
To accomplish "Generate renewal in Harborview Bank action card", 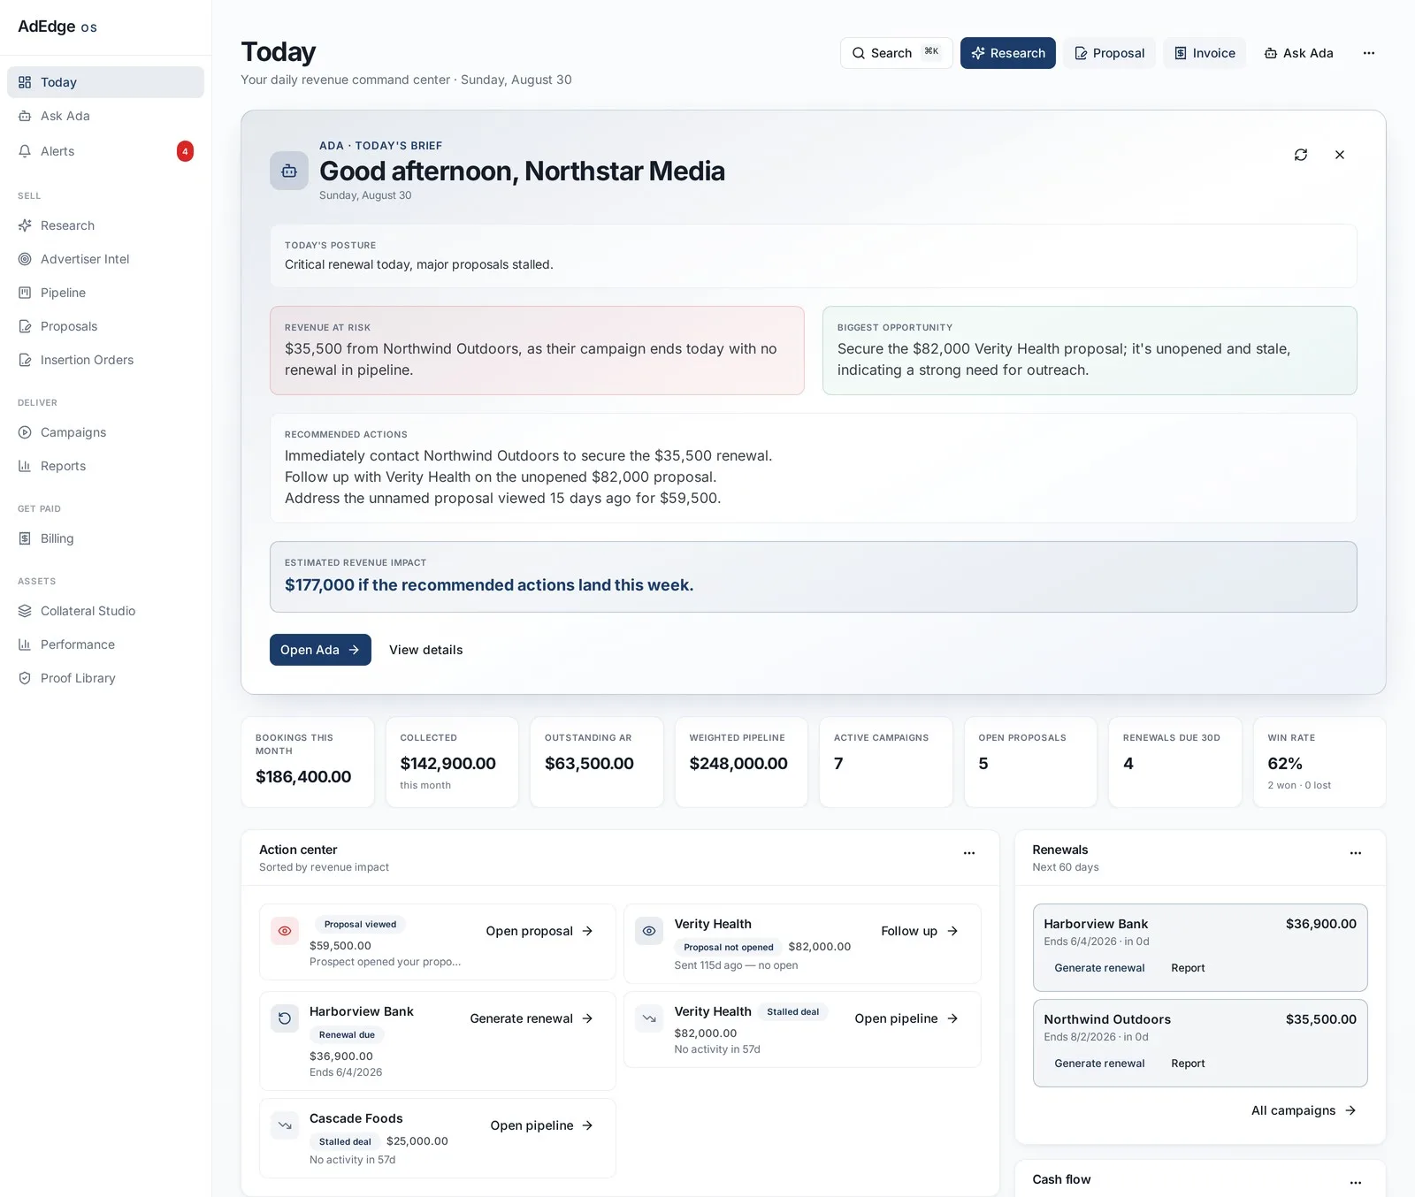I will tap(532, 1018).
